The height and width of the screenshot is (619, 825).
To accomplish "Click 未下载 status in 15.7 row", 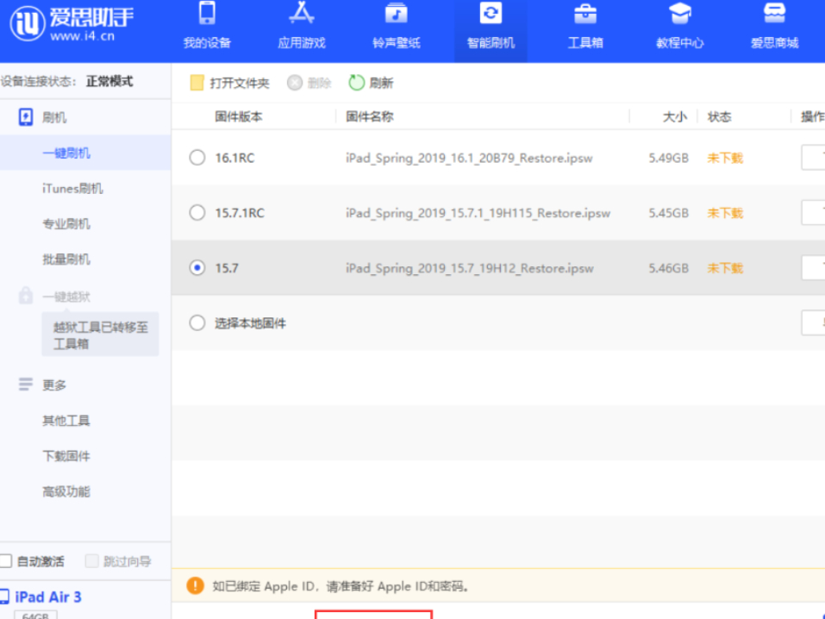I will click(x=725, y=268).
